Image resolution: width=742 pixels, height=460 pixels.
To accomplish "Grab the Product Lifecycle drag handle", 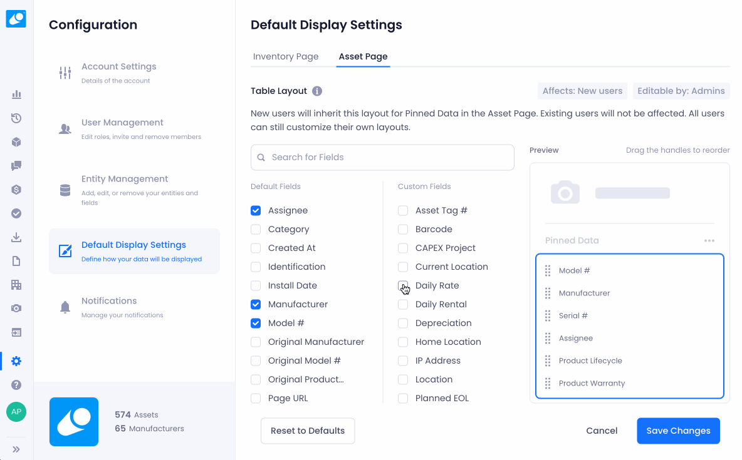I will coord(548,360).
